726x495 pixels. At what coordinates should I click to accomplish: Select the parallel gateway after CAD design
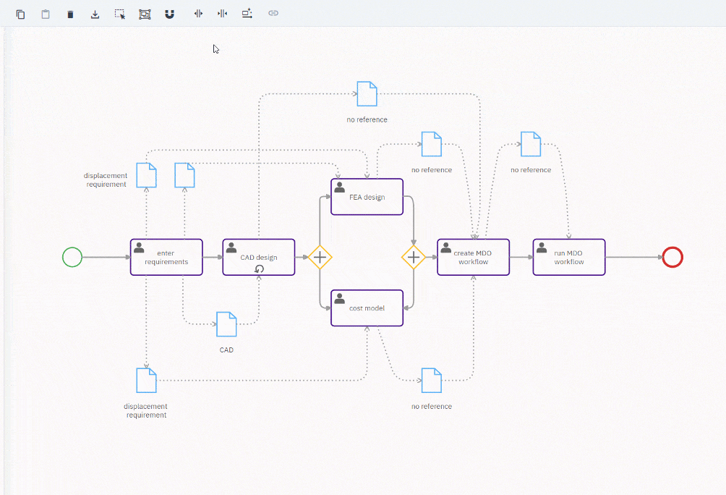pyautogui.click(x=320, y=257)
